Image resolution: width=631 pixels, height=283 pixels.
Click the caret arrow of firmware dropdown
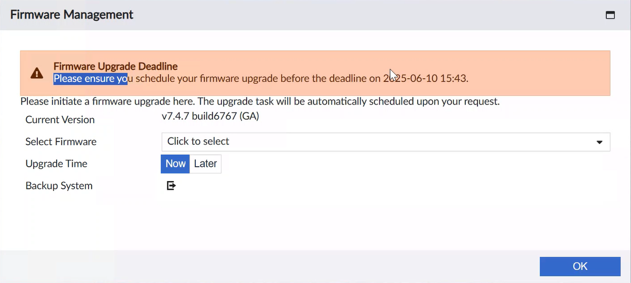599,142
